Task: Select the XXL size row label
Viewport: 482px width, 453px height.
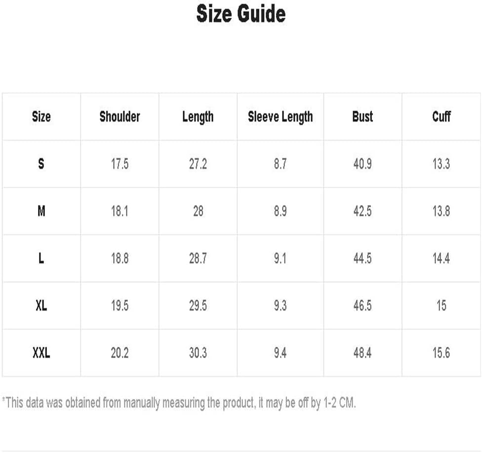Action: tap(41, 353)
